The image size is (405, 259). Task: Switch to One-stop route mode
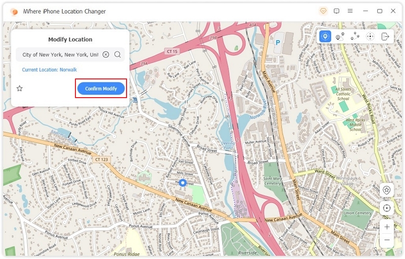(x=340, y=36)
